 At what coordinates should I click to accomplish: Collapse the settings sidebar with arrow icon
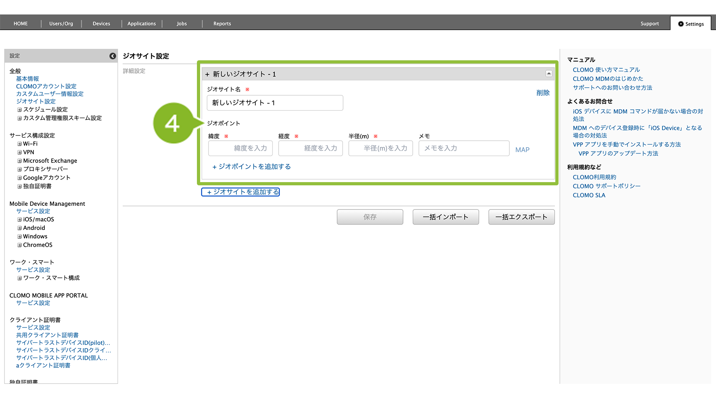pos(113,56)
